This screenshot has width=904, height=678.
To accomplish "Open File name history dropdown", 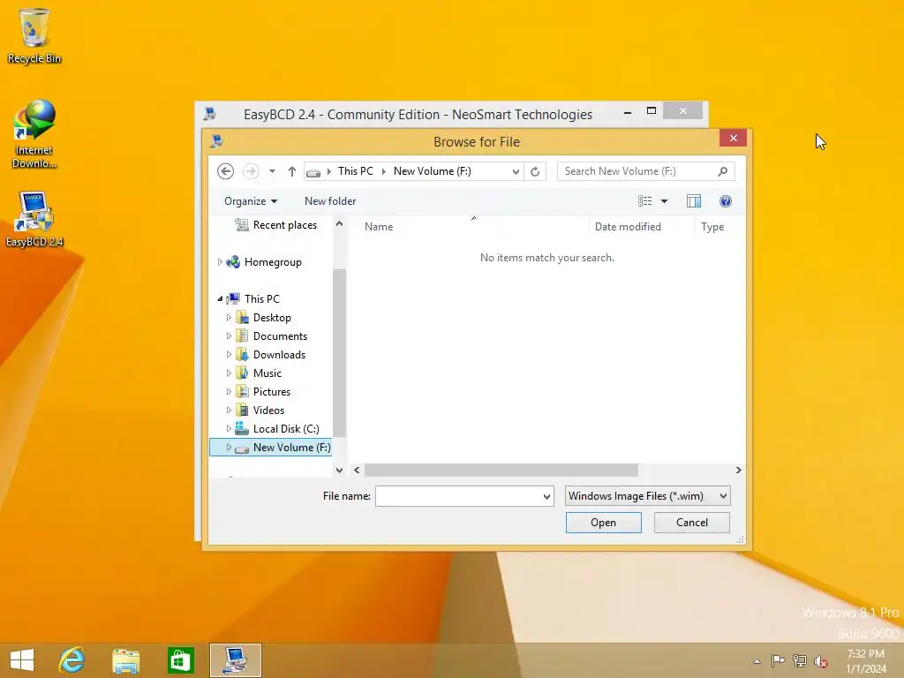I will [546, 496].
